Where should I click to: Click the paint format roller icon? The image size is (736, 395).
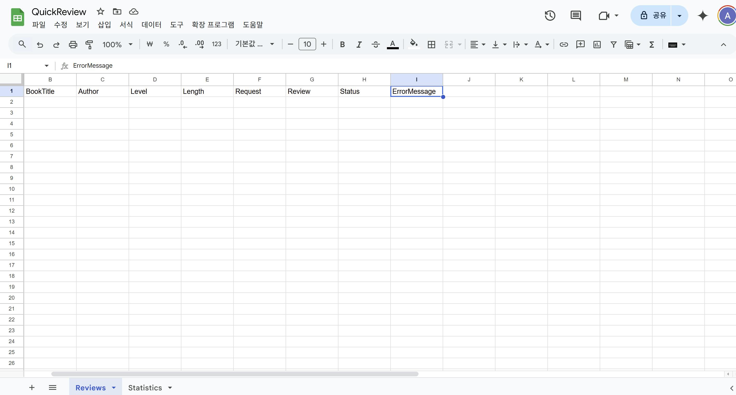click(89, 44)
